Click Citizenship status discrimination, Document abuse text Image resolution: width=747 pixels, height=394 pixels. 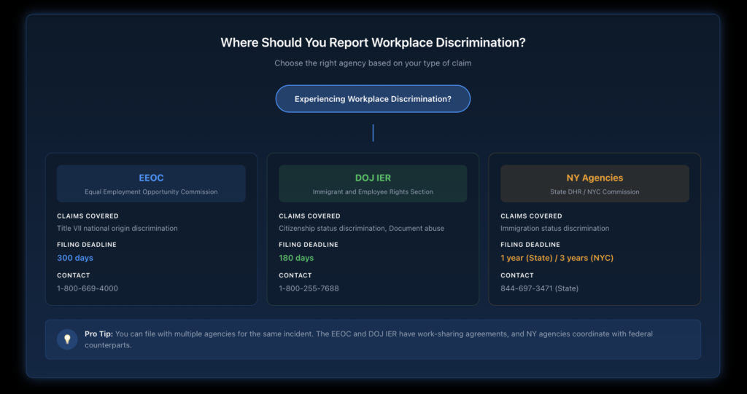[x=361, y=229]
